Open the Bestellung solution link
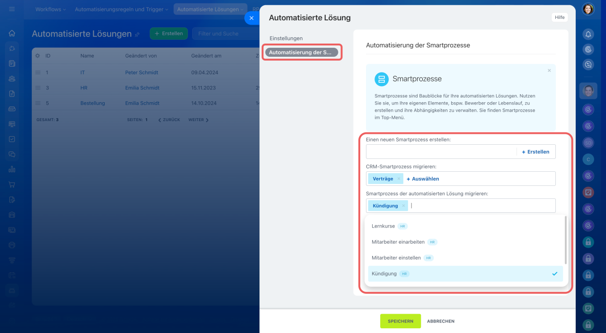This screenshot has width=606, height=333. pos(93,103)
